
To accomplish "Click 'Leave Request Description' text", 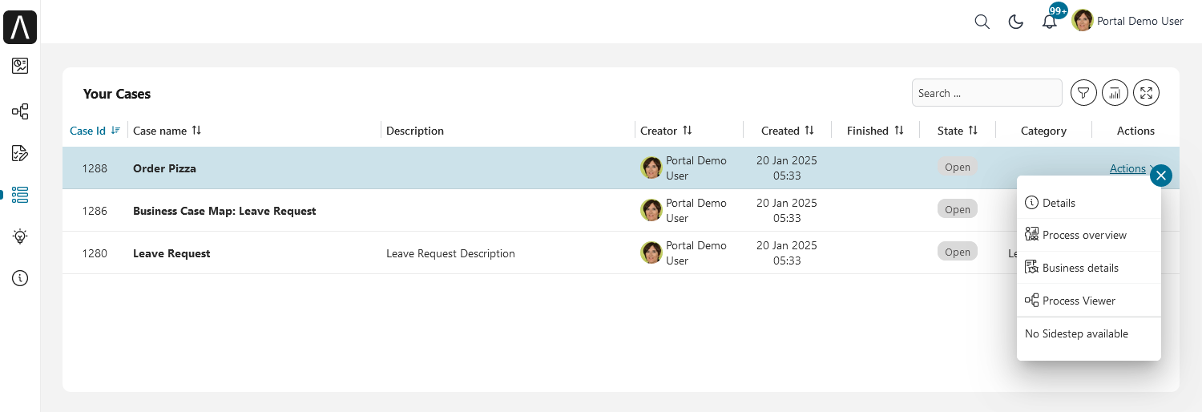I will pyautogui.click(x=450, y=253).
